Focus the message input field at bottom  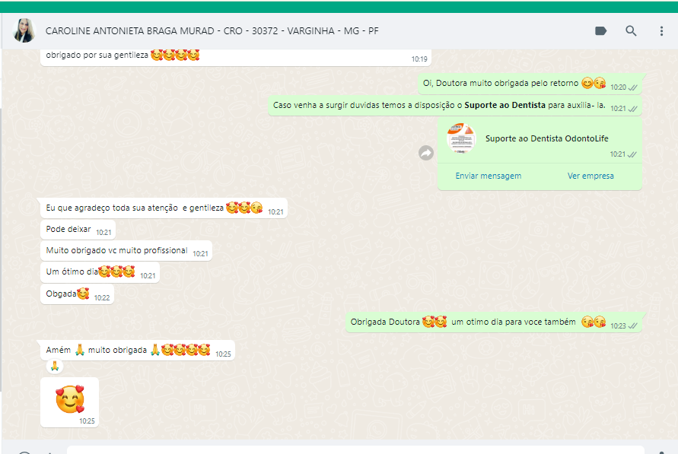click(x=355, y=450)
